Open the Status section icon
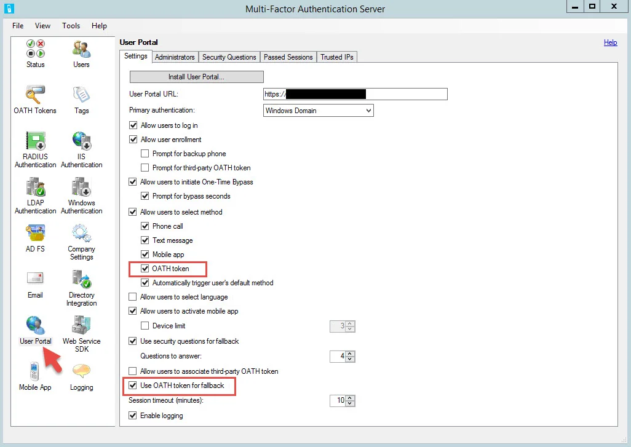 [x=36, y=53]
